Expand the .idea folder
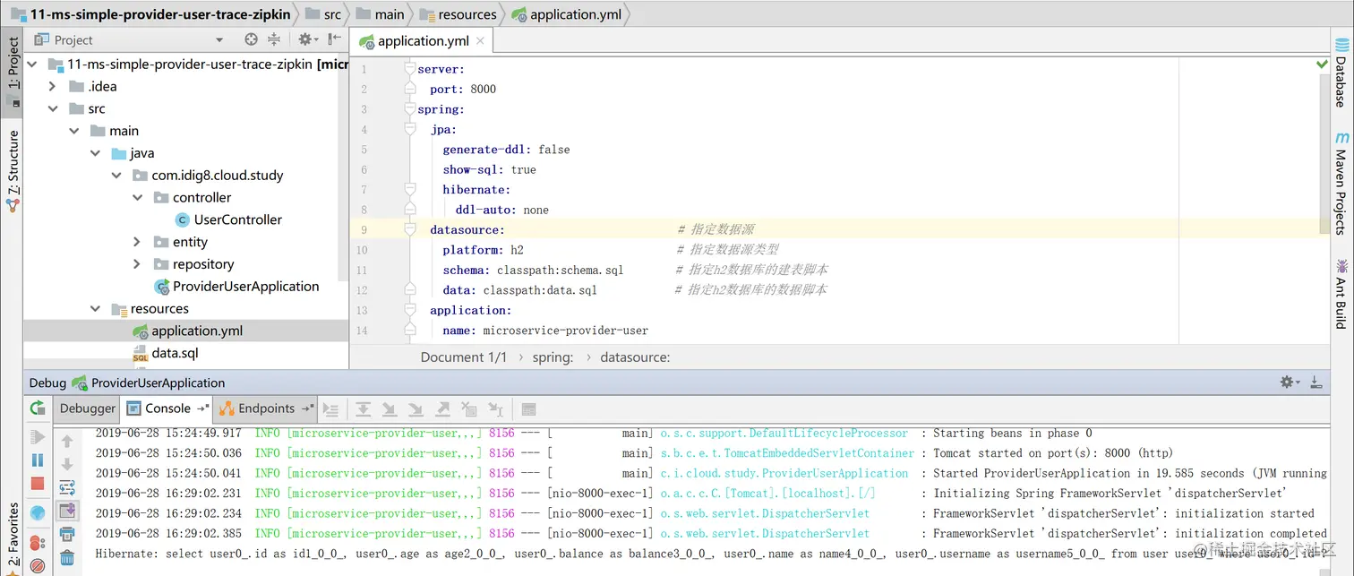The height and width of the screenshot is (576, 1354). click(x=52, y=87)
